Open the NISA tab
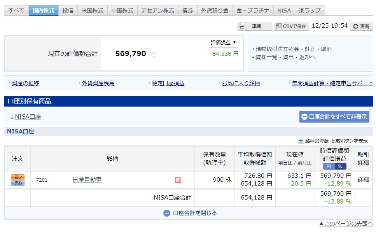This screenshot has height=233, width=376. coord(284,11)
